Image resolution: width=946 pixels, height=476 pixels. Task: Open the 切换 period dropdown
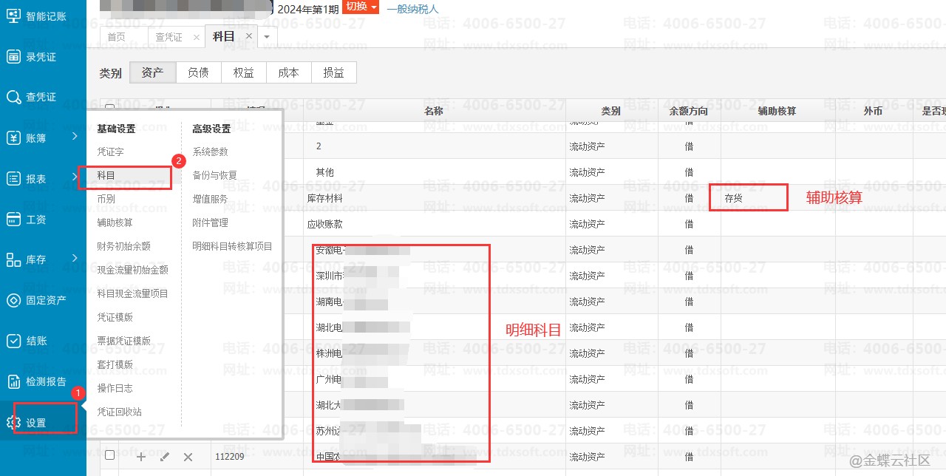point(361,7)
